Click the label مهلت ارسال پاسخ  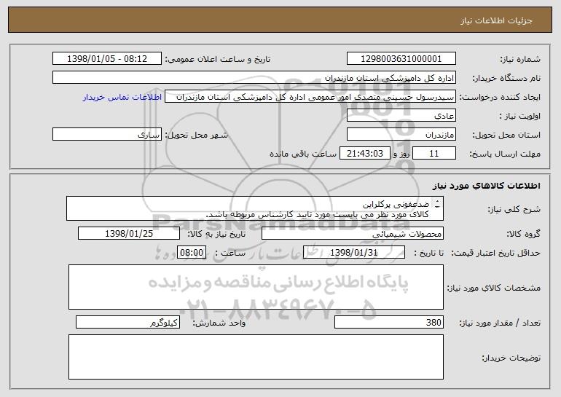505,154
